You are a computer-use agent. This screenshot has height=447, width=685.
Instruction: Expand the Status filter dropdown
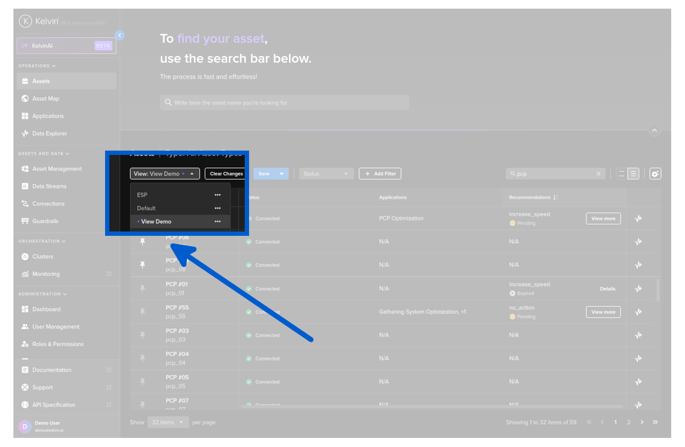(326, 174)
